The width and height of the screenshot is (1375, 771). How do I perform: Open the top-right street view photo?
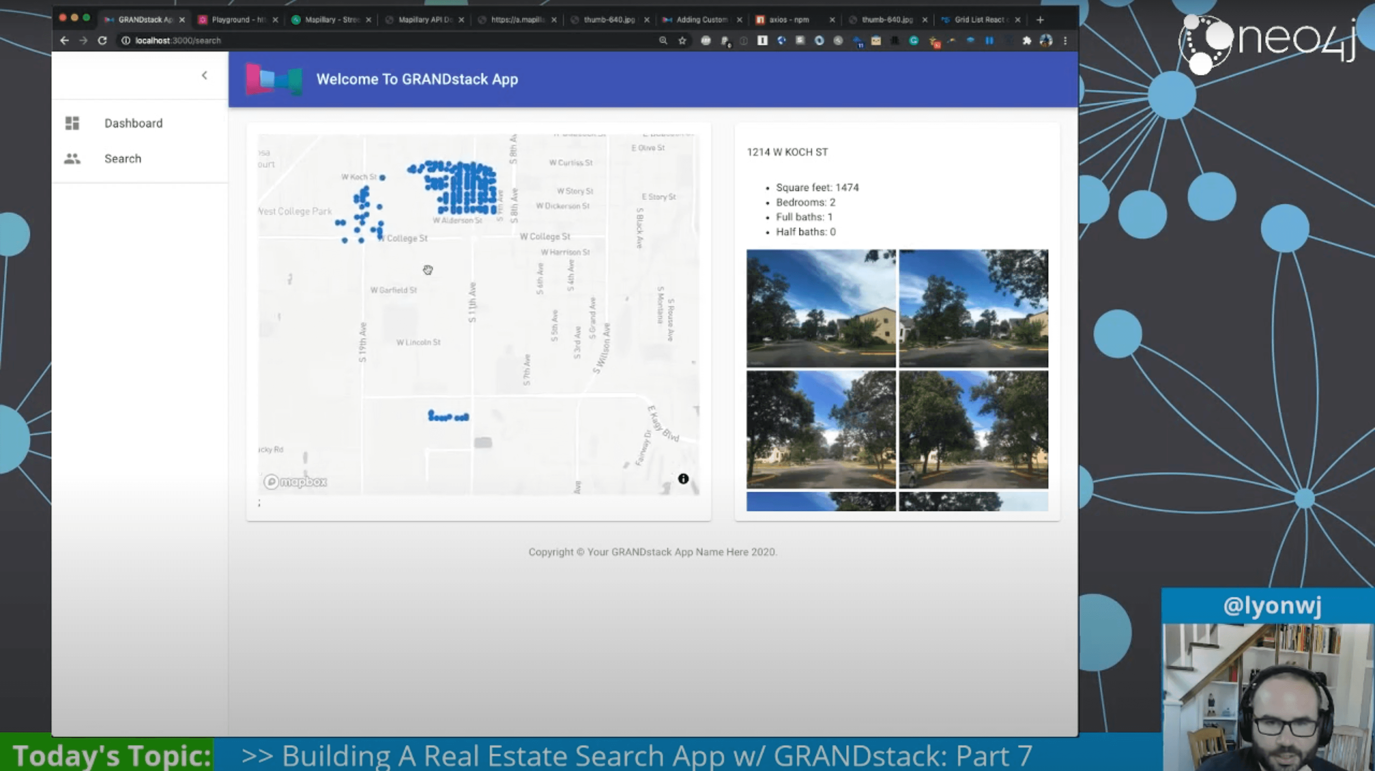point(973,308)
